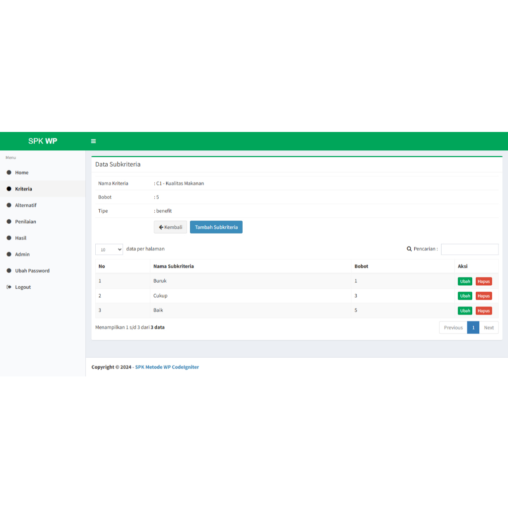Delete the Baik subkriteria with Hapus
Image resolution: width=508 pixels, height=508 pixels.
pyautogui.click(x=484, y=311)
